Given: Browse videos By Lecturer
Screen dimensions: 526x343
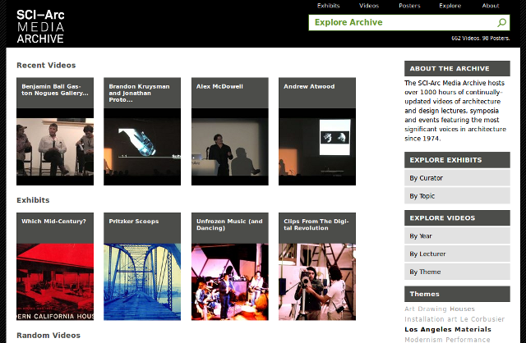Looking at the screenshot, I should pyautogui.click(x=457, y=254).
